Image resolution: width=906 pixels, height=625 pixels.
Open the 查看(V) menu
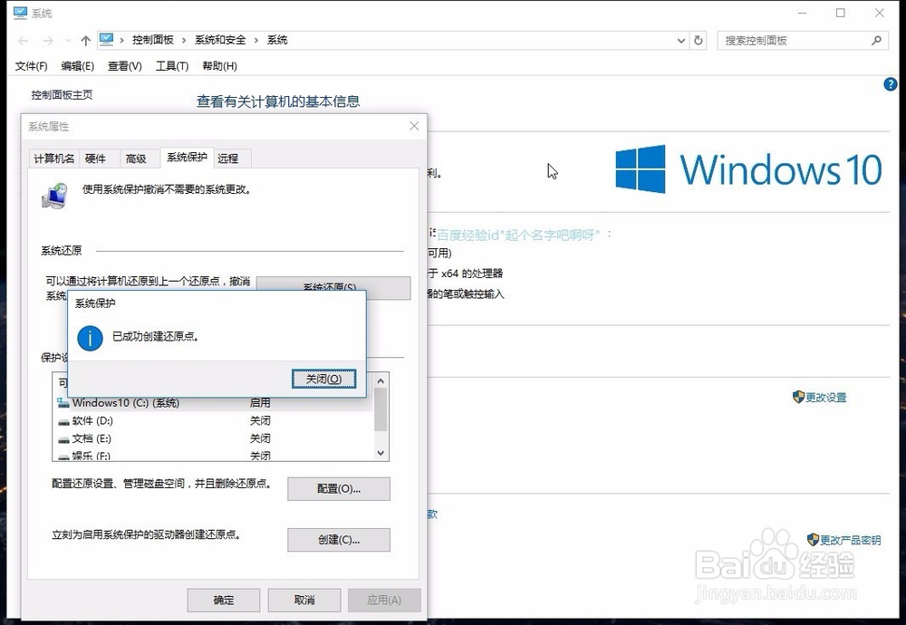coord(124,65)
